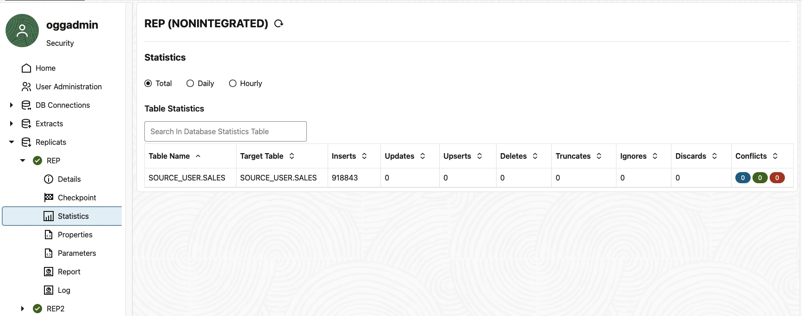Click the Search In Database Statistics Table field
Image resolution: width=802 pixels, height=316 pixels.
pos(225,131)
